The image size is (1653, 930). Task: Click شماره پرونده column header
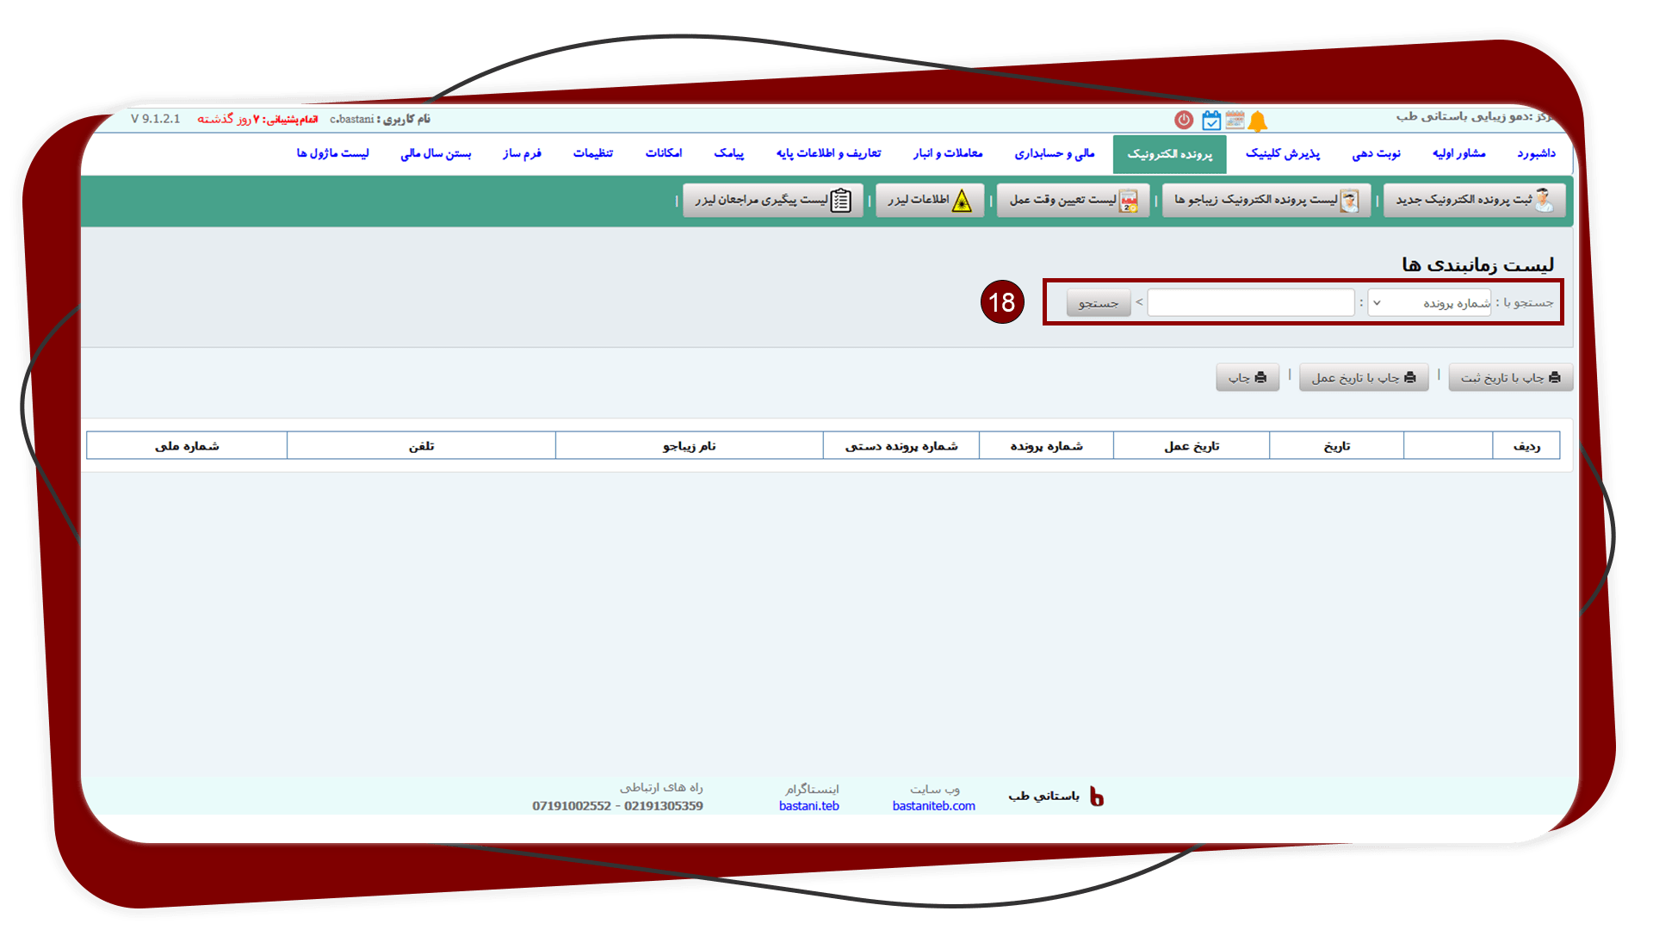tap(1046, 445)
